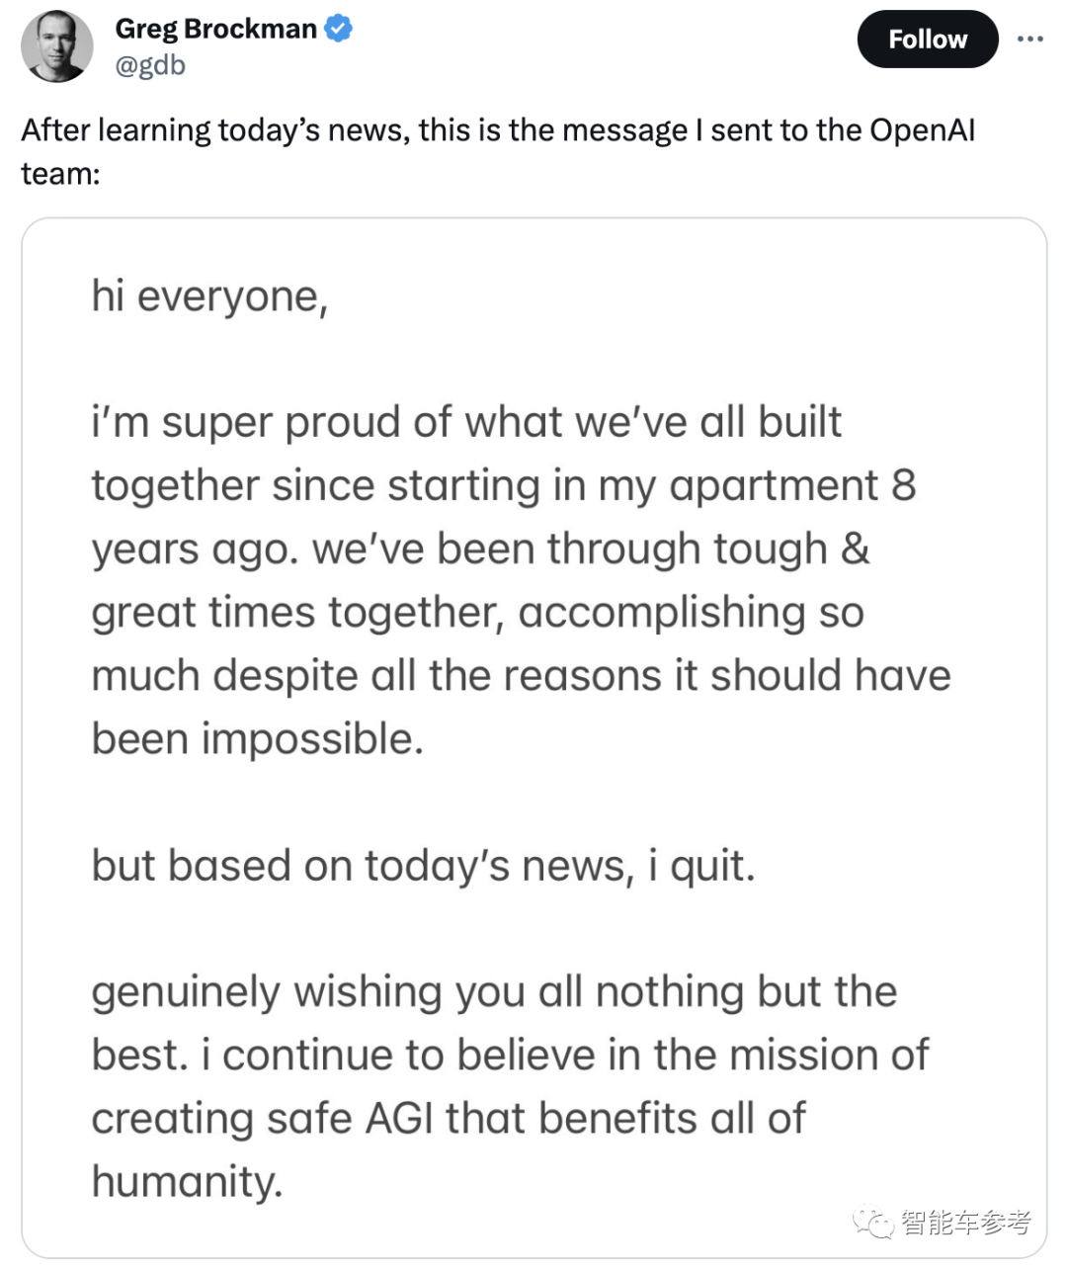Click the WeChat logo watermark icon
Viewport: 1067px width, 1270px height.
pos(873,1223)
